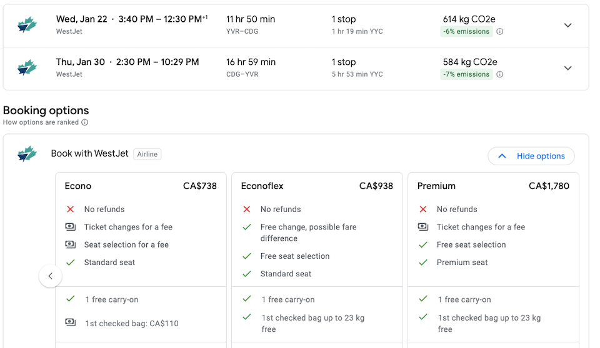600x348 pixels.
Task: Select the Econoflex fare card CA$938
Action: tap(317, 260)
